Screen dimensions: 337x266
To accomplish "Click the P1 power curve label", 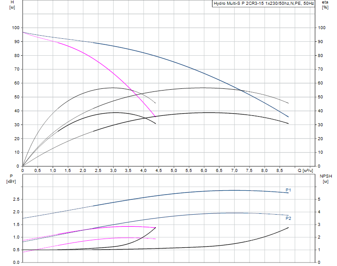I will point(288,190).
